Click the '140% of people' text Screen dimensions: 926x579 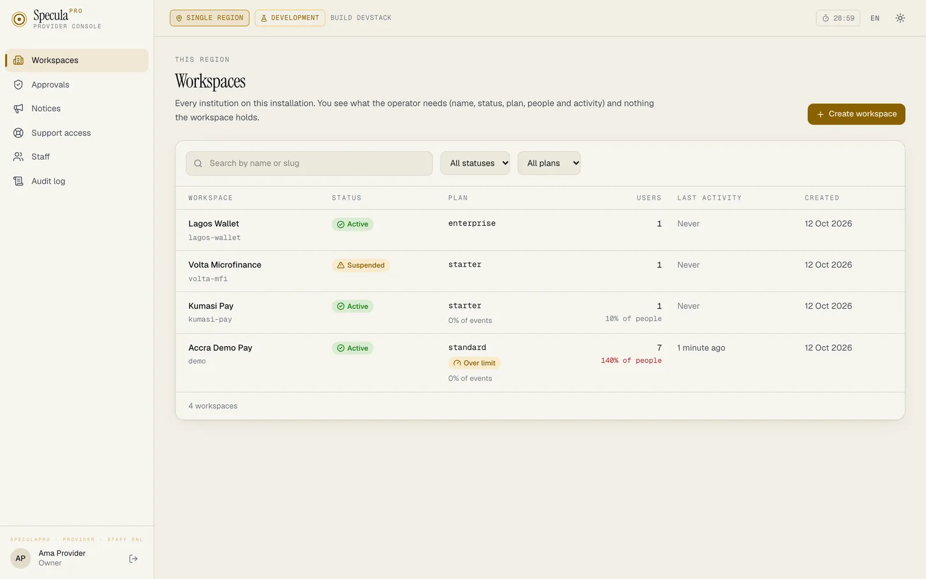tap(631, 360)
